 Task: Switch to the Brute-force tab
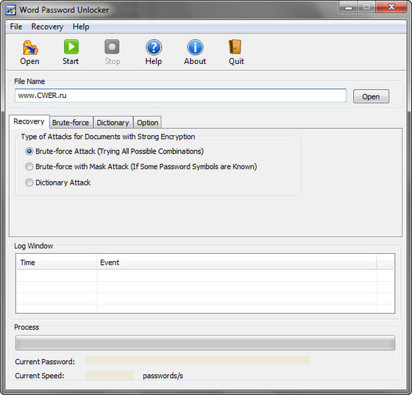coord(71,123)
